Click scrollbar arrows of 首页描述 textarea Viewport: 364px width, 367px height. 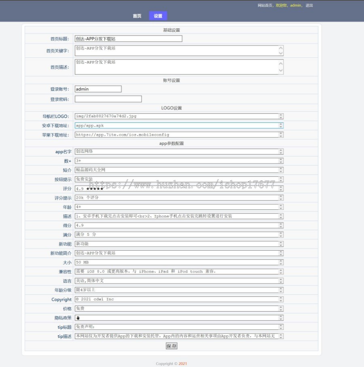[x=281, y=67]
